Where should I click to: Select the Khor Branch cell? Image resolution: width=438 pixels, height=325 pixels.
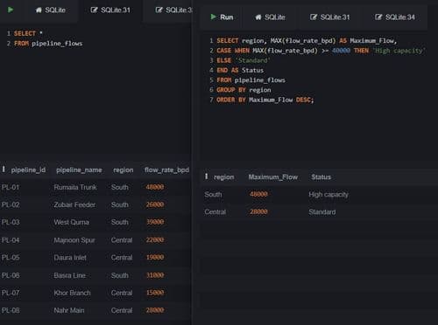[72, 293]
